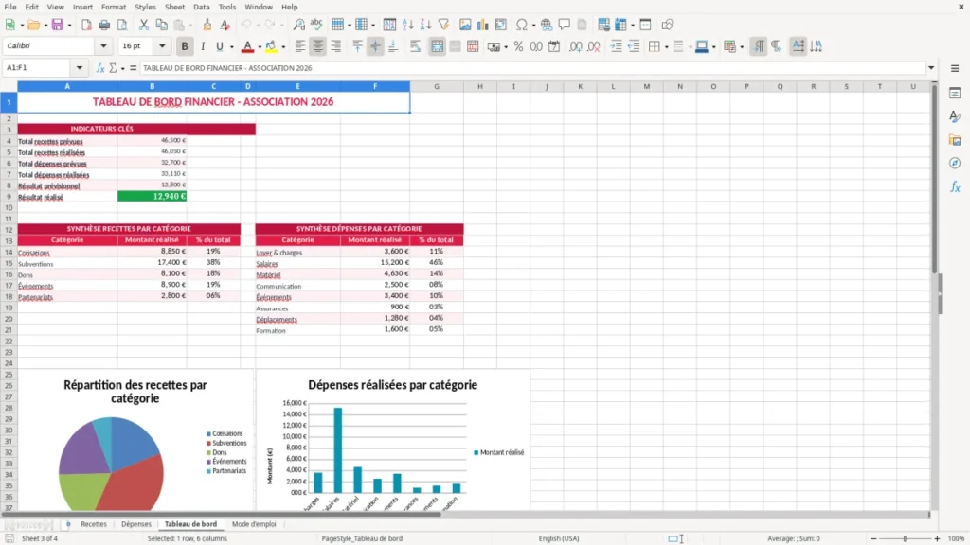Click the Save document icon
This screenshot has height=545, width=970.
coord(57,25)
